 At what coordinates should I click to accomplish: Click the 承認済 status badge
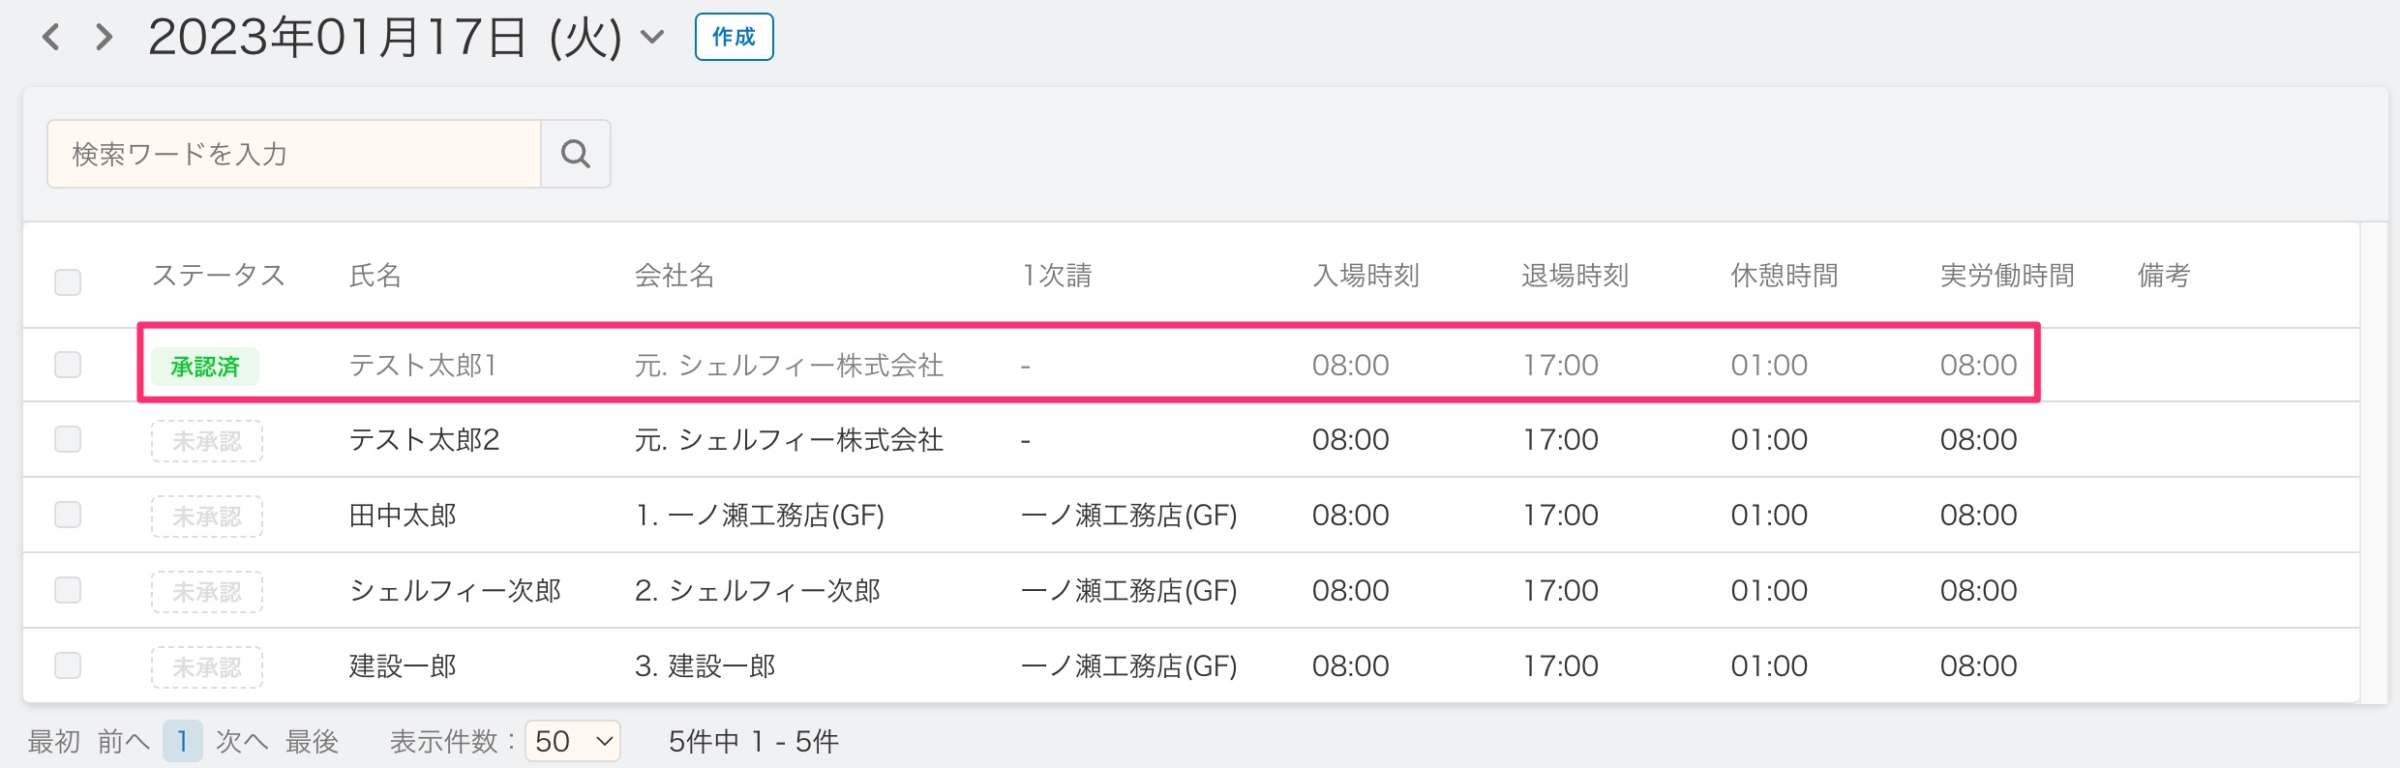(205, 367)
